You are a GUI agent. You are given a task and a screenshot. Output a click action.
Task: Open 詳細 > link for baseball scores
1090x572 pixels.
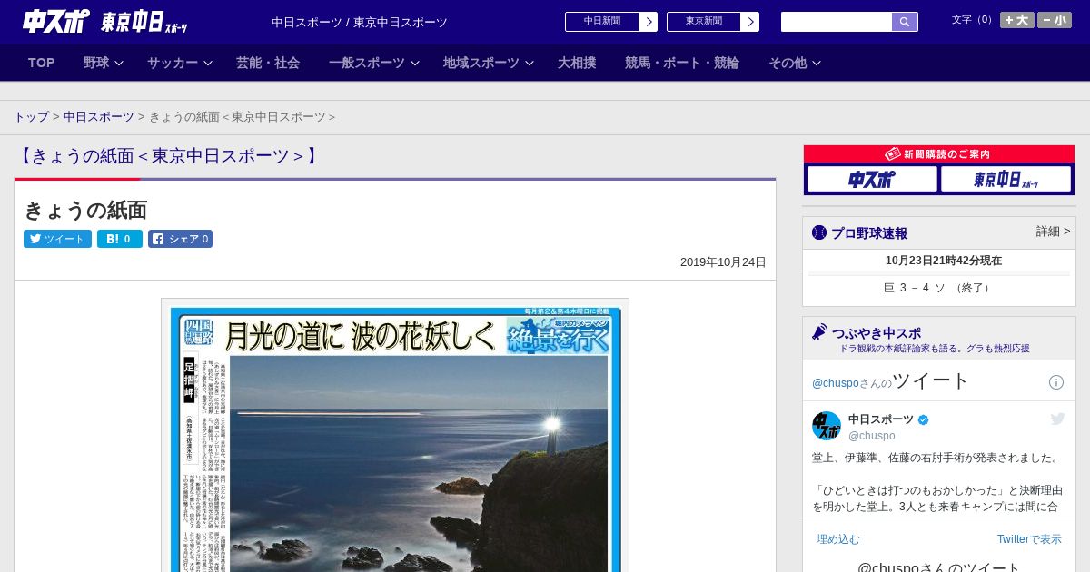click(x=1053, y=232)
